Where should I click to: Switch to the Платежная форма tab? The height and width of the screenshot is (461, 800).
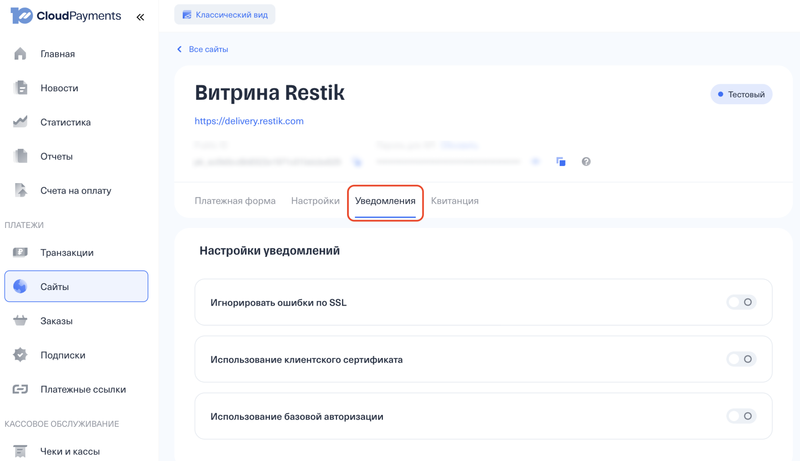[x=235, y=201]
